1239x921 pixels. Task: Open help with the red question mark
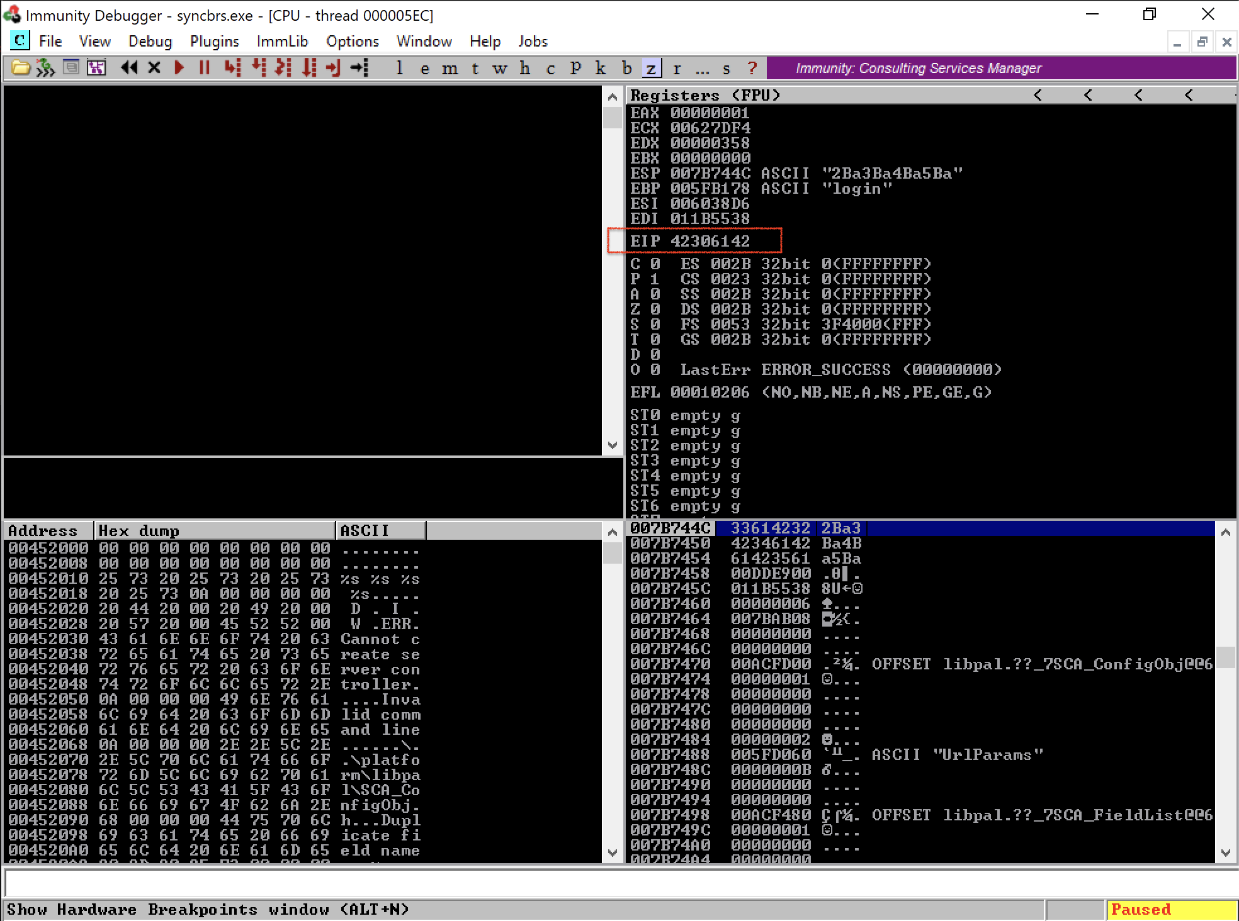[752, 68]
